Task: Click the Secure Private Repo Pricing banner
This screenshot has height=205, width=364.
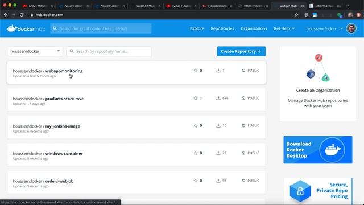Action: coord(318,191)
